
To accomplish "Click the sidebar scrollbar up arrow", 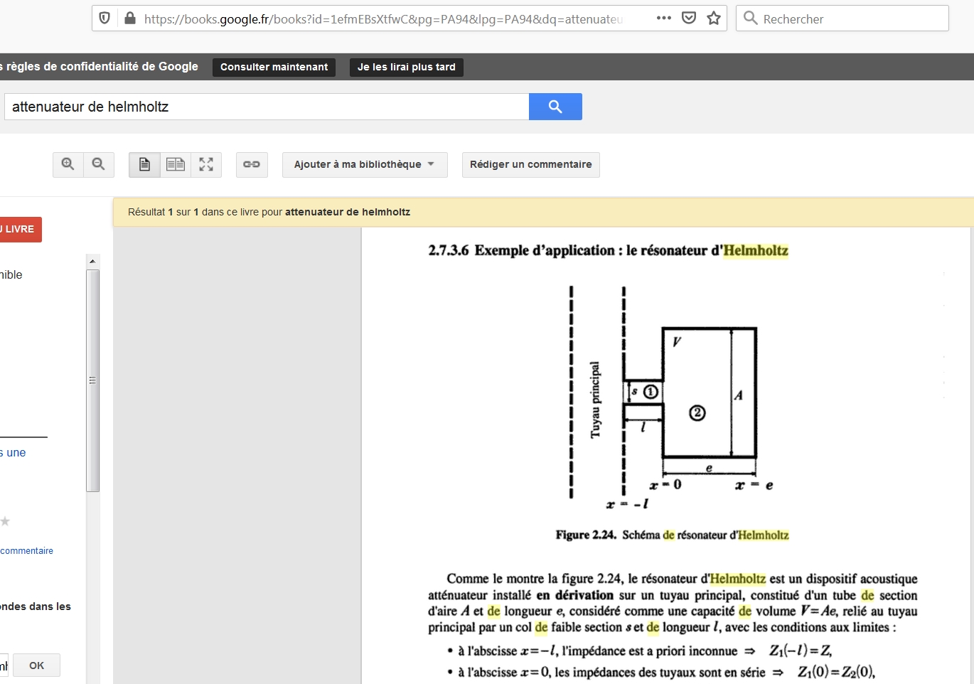I will [92, 261].
